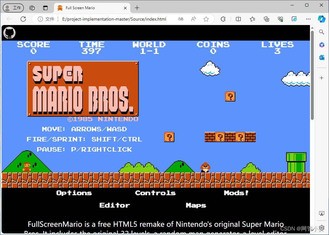
Task: Click the TIME 397 counter
Action: click(x=91, y=48)
